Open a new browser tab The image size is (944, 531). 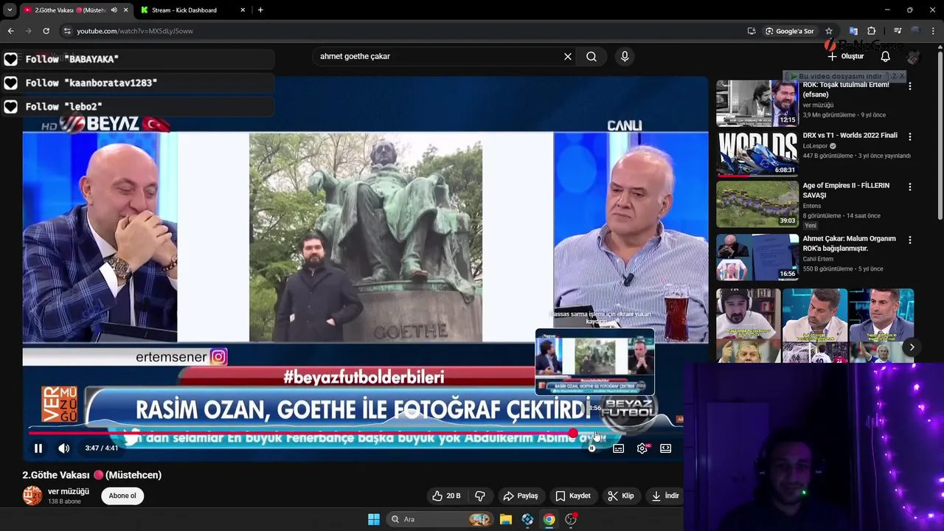pos(260,10)
